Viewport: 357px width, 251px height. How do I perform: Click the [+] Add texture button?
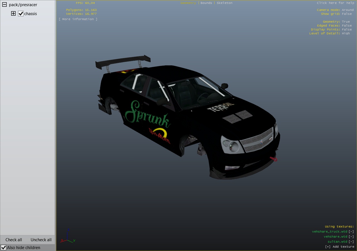tap(340, 247)
